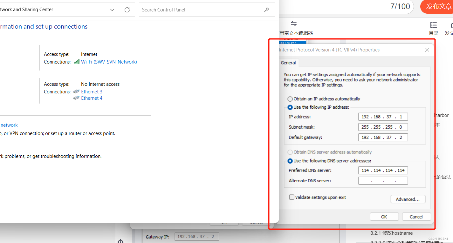Open the 目录 outline icon in CSDN editor
The width and height of the screenshot is (453, 243).
[434, 25]
